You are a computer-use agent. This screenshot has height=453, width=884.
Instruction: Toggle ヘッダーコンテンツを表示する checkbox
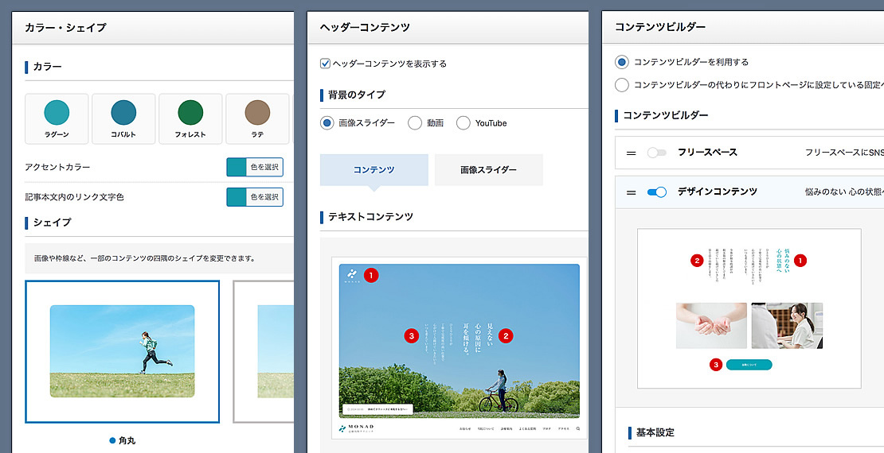(x=326, y=64)
